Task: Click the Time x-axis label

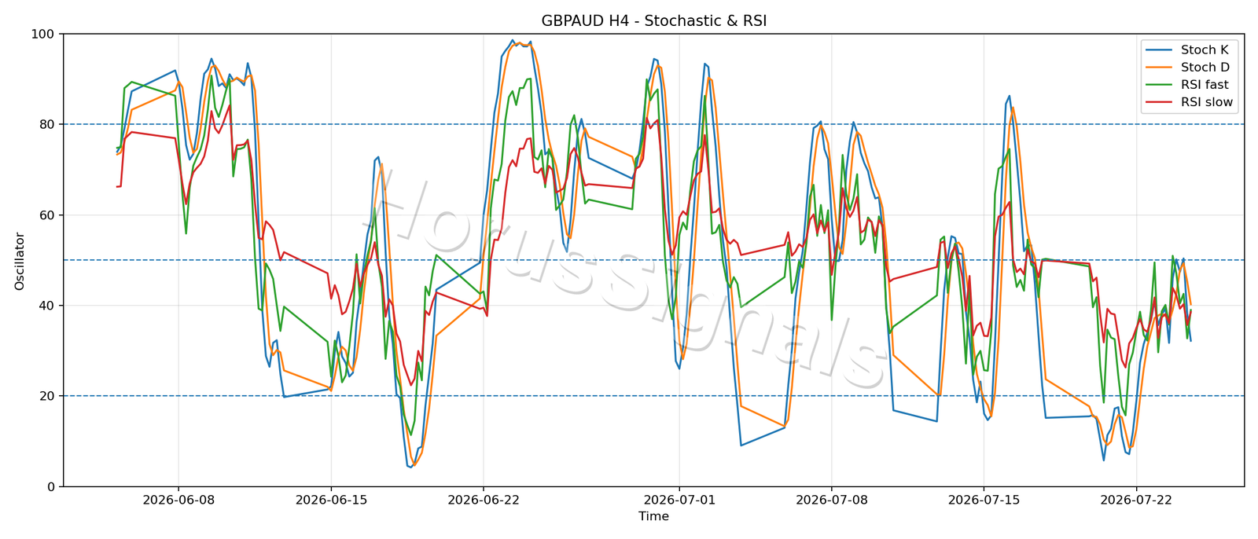Action: tap(653, 516)
